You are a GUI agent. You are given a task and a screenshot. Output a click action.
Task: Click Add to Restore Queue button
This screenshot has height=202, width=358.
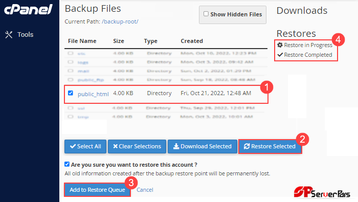tap(97, 190)
